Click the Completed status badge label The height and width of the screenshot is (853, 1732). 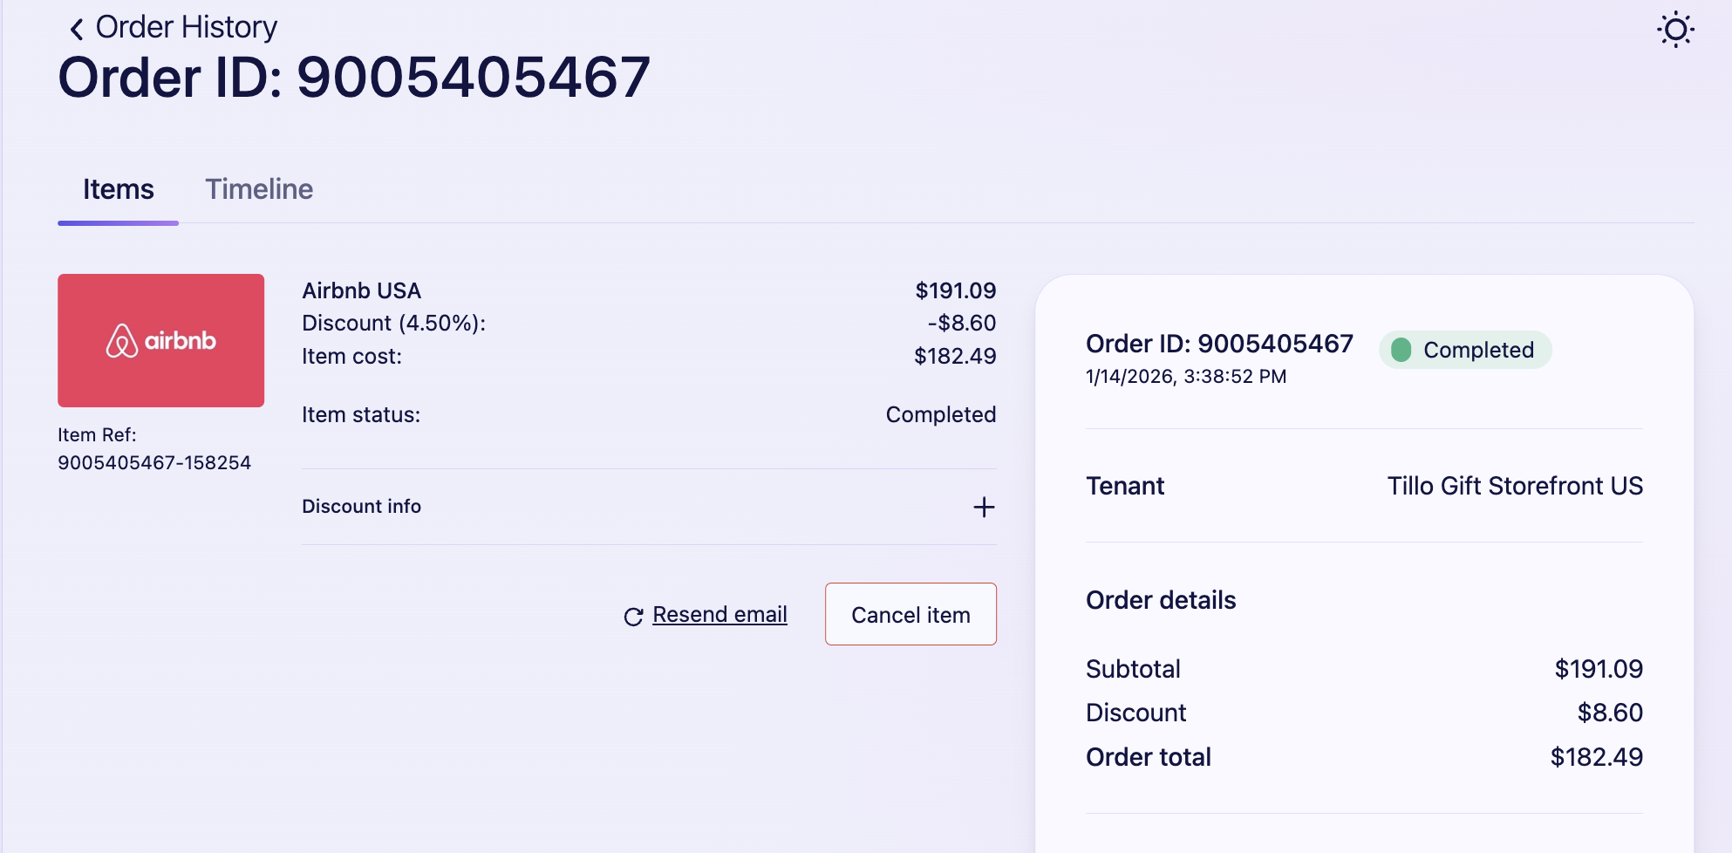[1478, 350]
